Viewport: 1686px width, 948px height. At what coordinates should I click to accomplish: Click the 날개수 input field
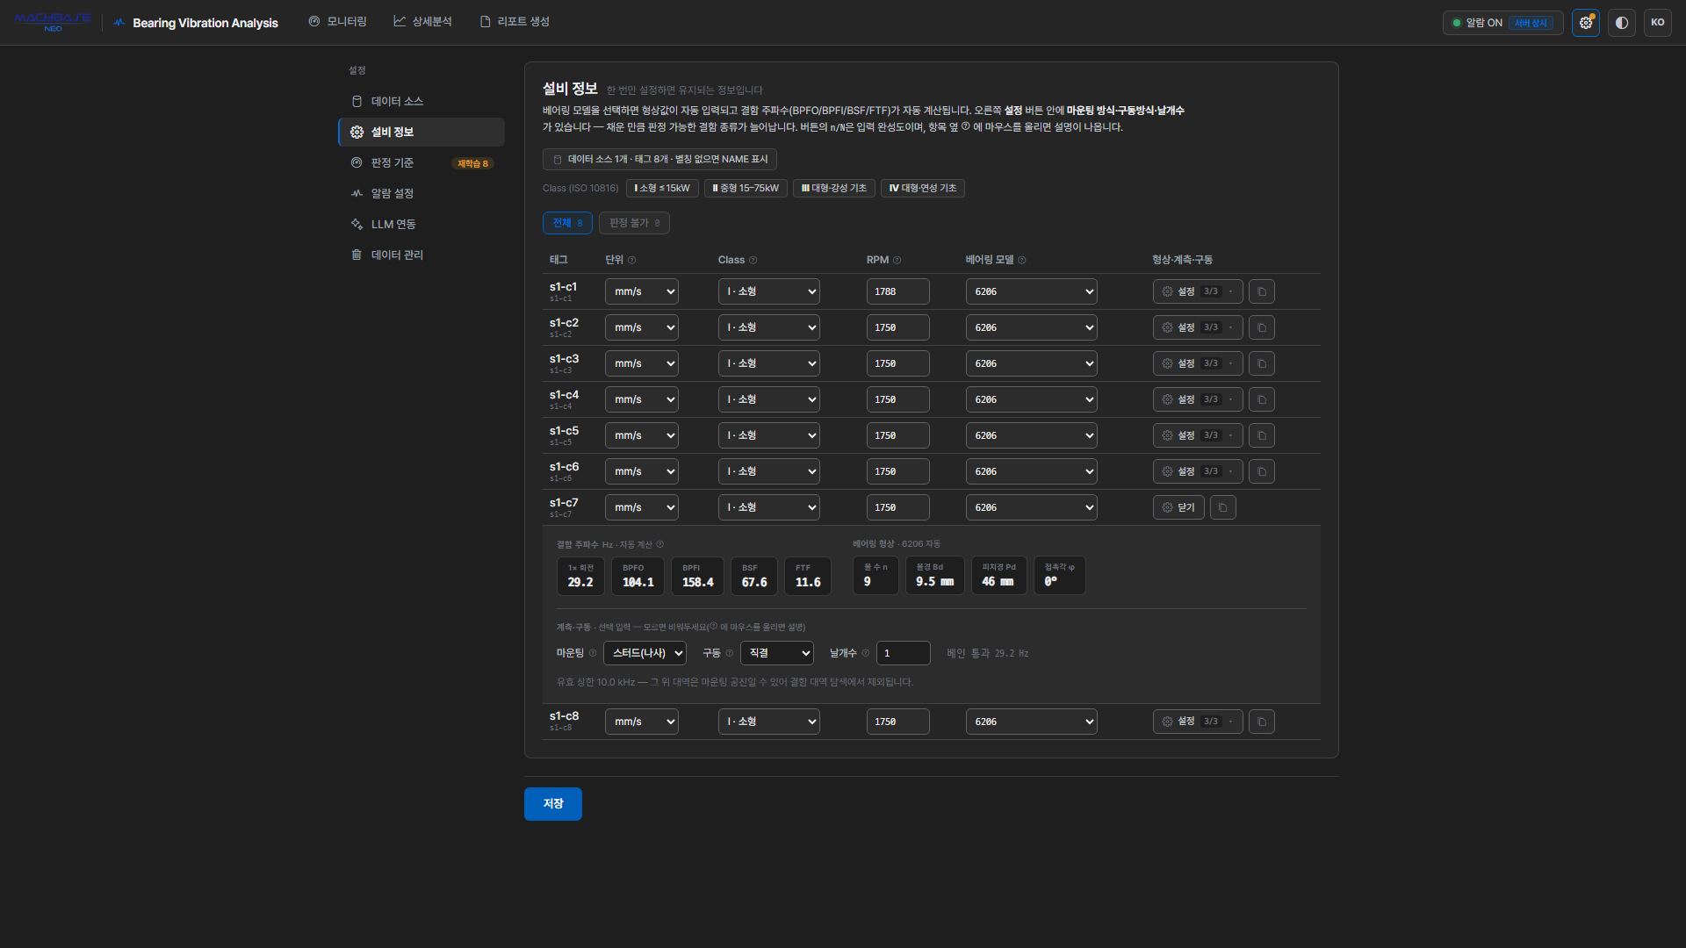pos(904,653)
